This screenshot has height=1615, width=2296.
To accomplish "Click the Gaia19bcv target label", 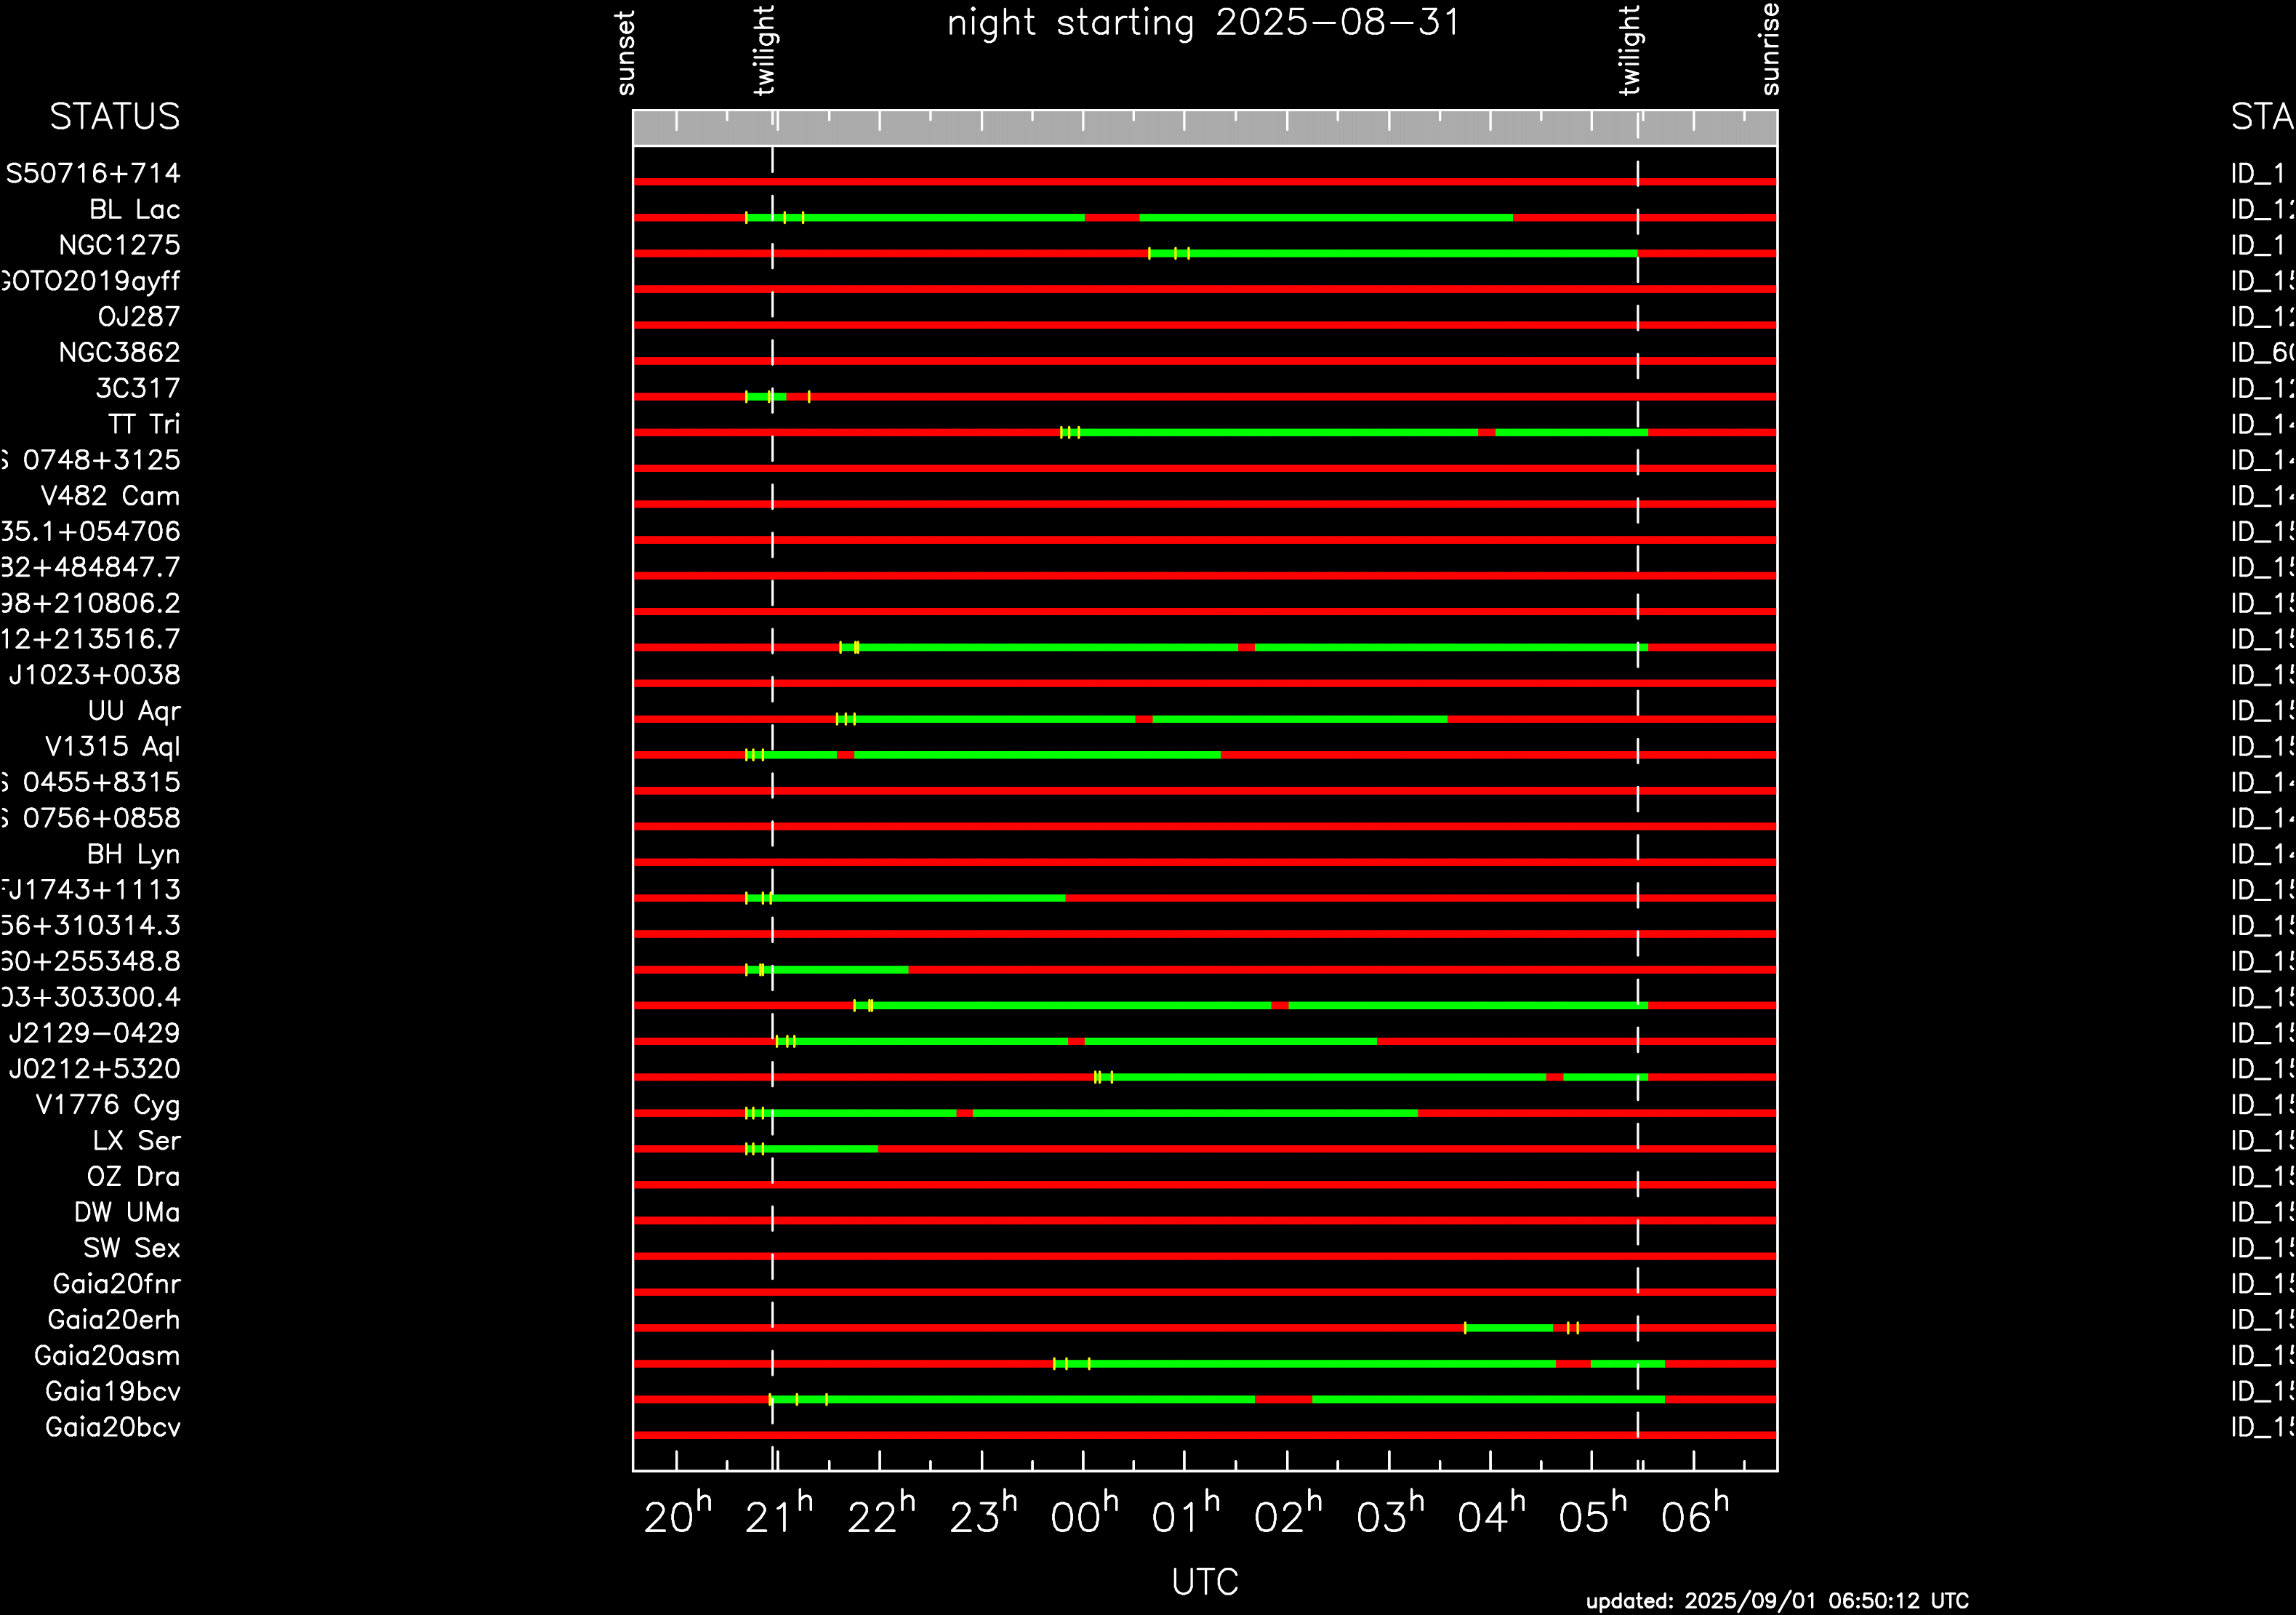I will click(112, 1392).
